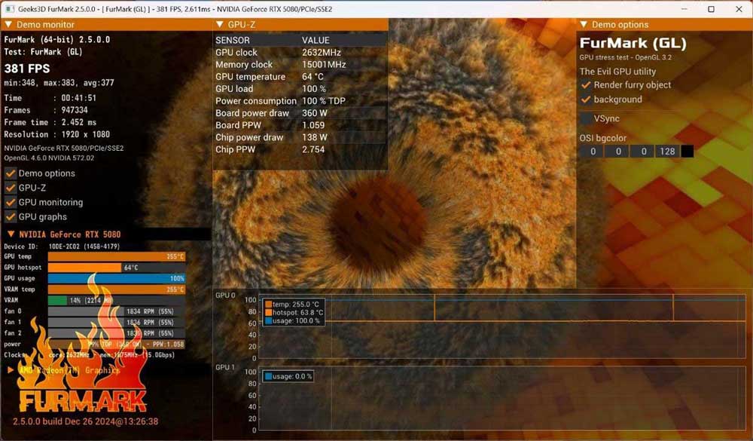
Task: Toggle the GPU graphs checkbox
Action: (x=11, y=217)
